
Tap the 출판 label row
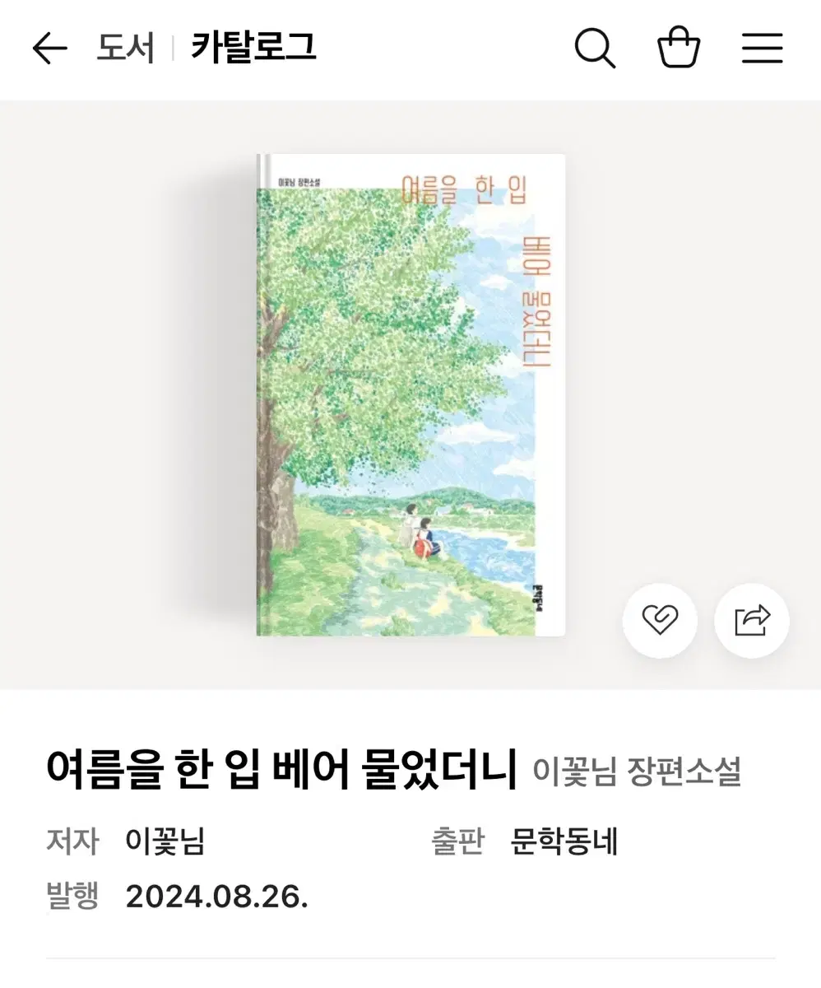click(x=458, y=841)
